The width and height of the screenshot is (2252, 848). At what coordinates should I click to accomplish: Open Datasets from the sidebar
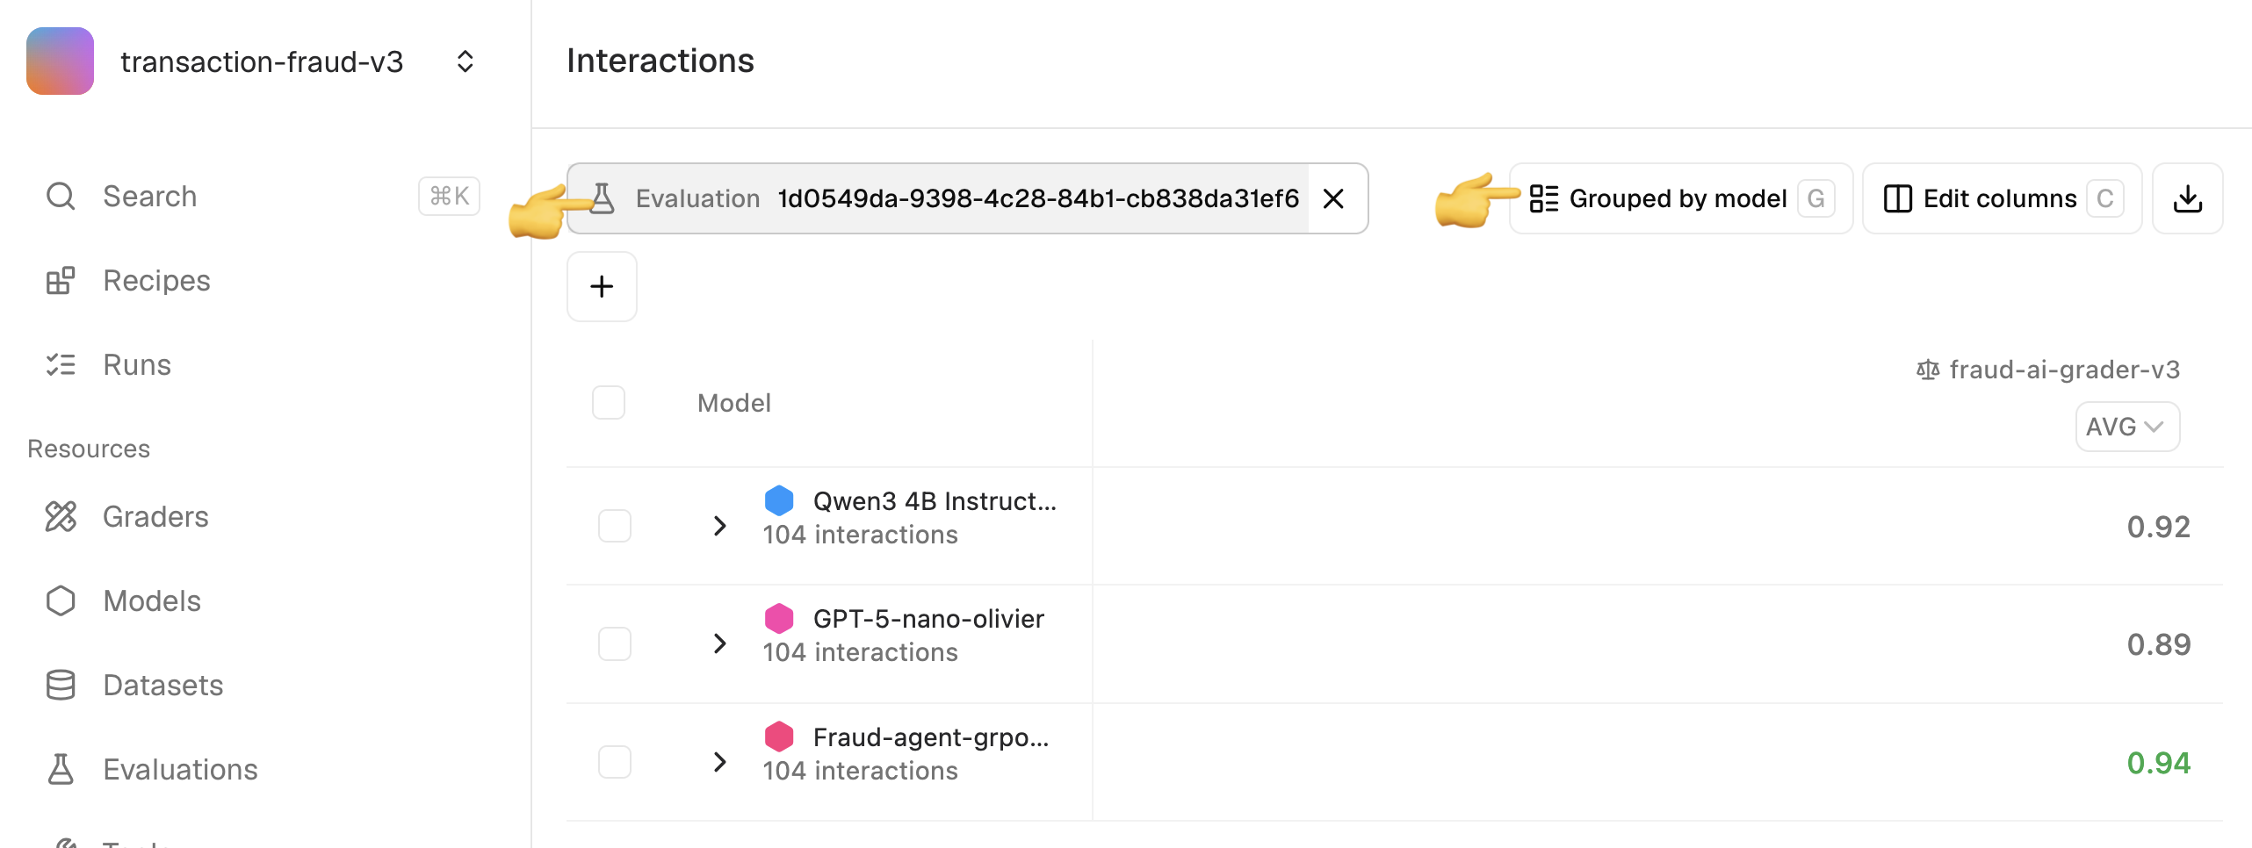162,685
